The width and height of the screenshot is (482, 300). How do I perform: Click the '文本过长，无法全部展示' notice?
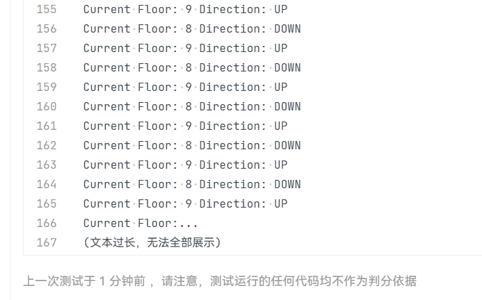[152, 243]
